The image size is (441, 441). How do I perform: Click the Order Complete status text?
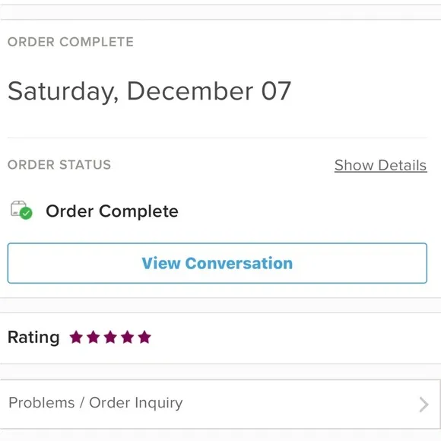[x=112, y=211]
